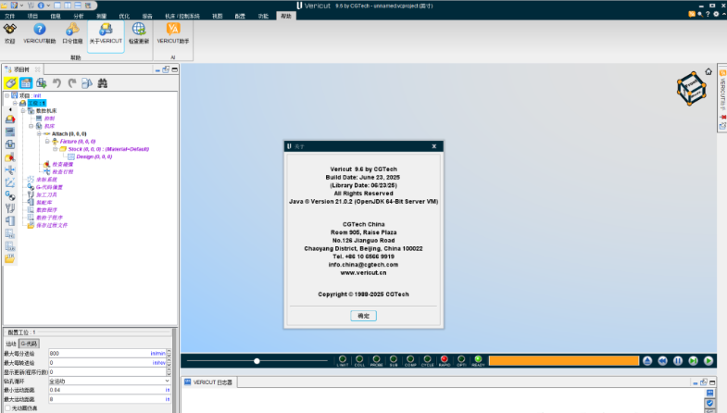Click the binoculars find icon in project tree
Screen dimensions: 727x413
tap(103, 83)
